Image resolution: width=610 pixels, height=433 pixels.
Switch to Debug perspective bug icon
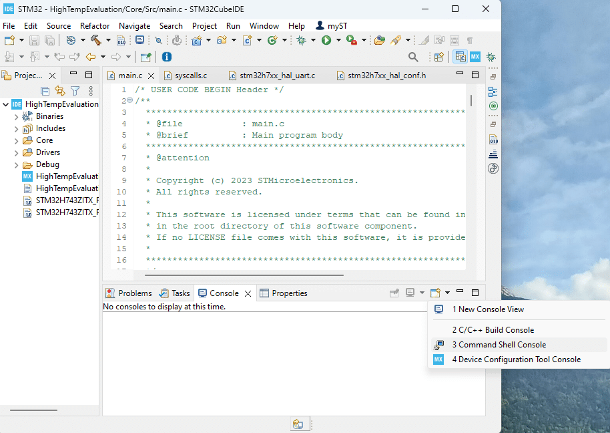(x=491, y=57)
